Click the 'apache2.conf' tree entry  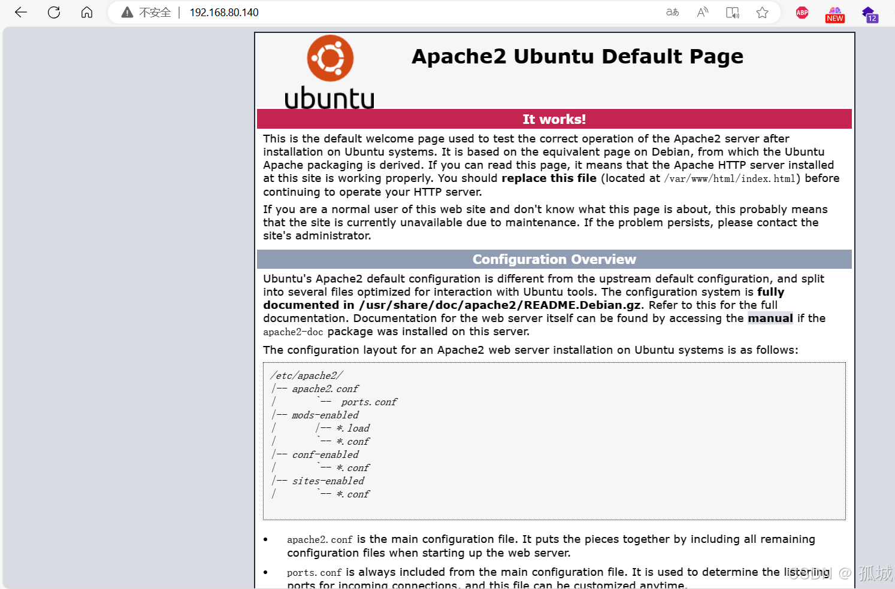tap(325, 389)
